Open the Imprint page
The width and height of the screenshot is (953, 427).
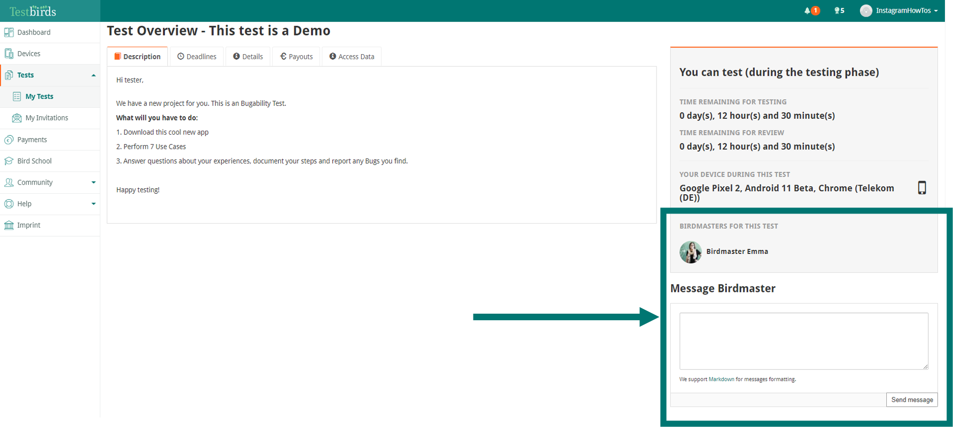(x=29, y=225)
